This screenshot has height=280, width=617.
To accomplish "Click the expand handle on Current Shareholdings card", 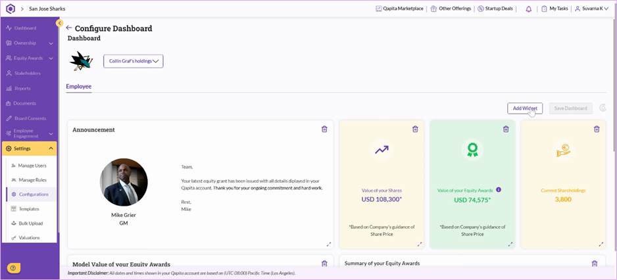I will click(x=601, y=245).
